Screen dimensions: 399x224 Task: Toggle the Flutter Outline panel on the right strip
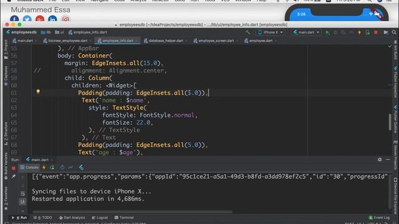coord(396,119)
